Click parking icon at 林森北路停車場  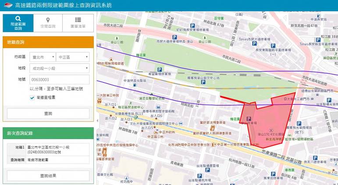192,25
